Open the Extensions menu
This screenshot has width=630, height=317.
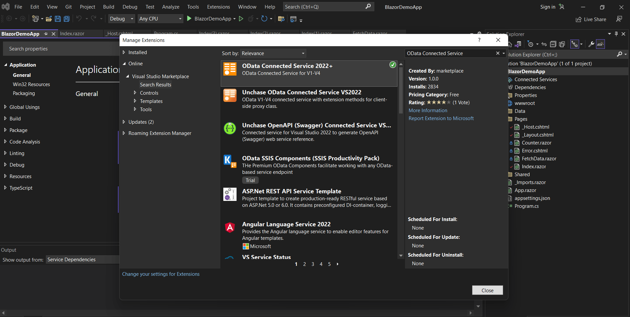[218, 7]
